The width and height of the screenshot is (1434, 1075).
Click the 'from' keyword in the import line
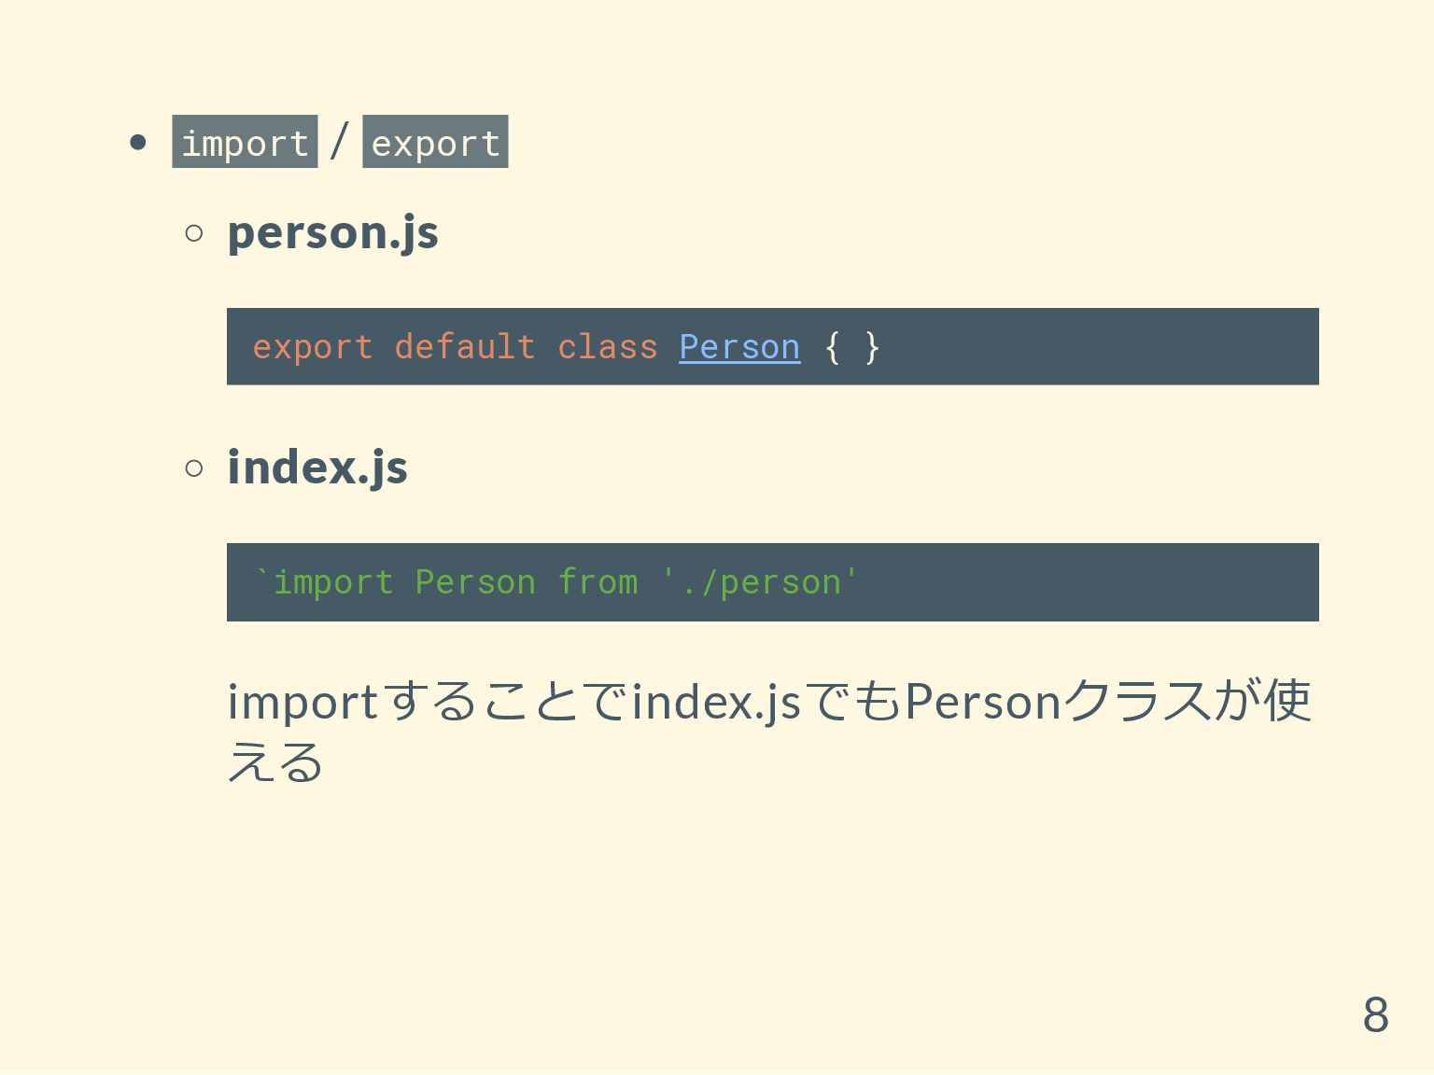[x=597, y=582]
